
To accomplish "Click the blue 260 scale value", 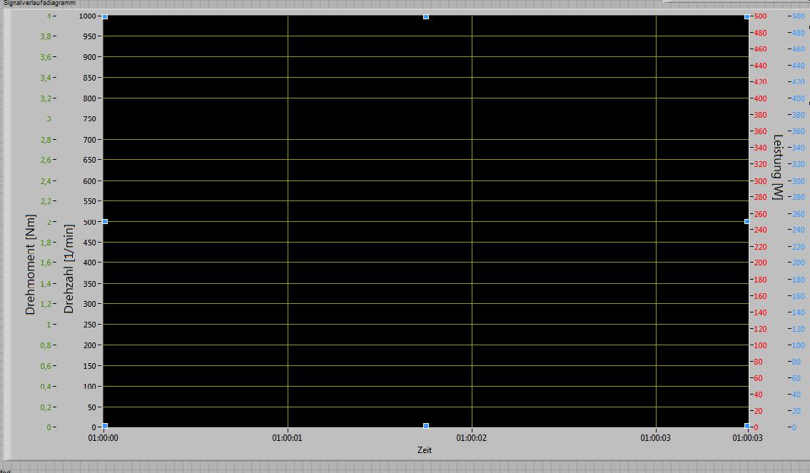I will (x=798, y=214).
